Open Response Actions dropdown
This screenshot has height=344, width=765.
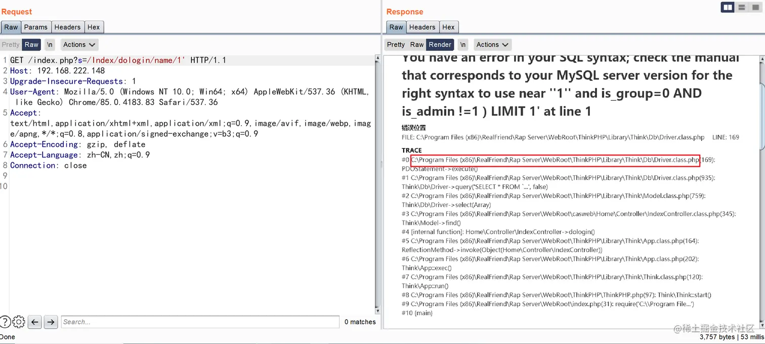tap(492, 44)
